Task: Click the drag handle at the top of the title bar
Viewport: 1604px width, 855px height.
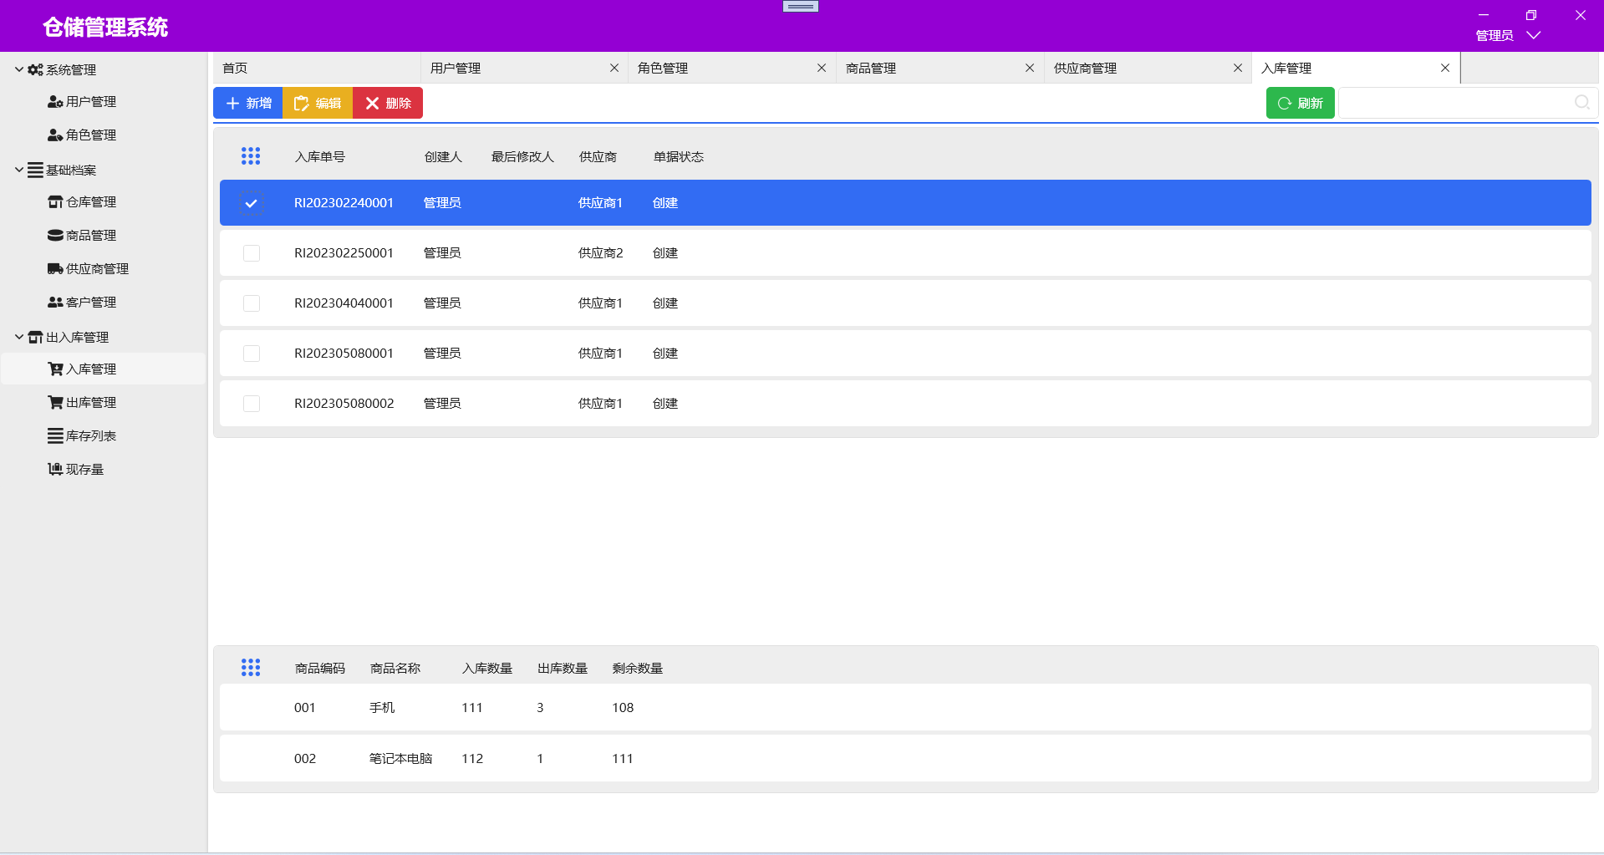Action: pos(801,7)
